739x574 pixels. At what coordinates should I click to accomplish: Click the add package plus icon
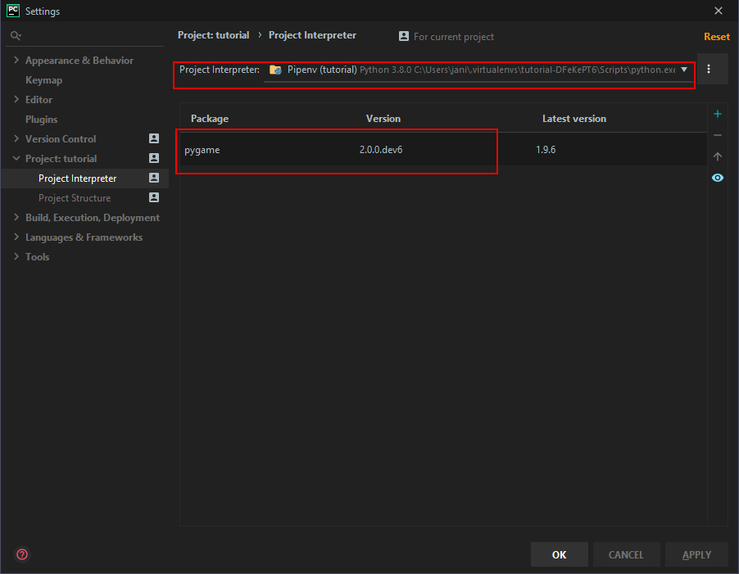(718, 114)
